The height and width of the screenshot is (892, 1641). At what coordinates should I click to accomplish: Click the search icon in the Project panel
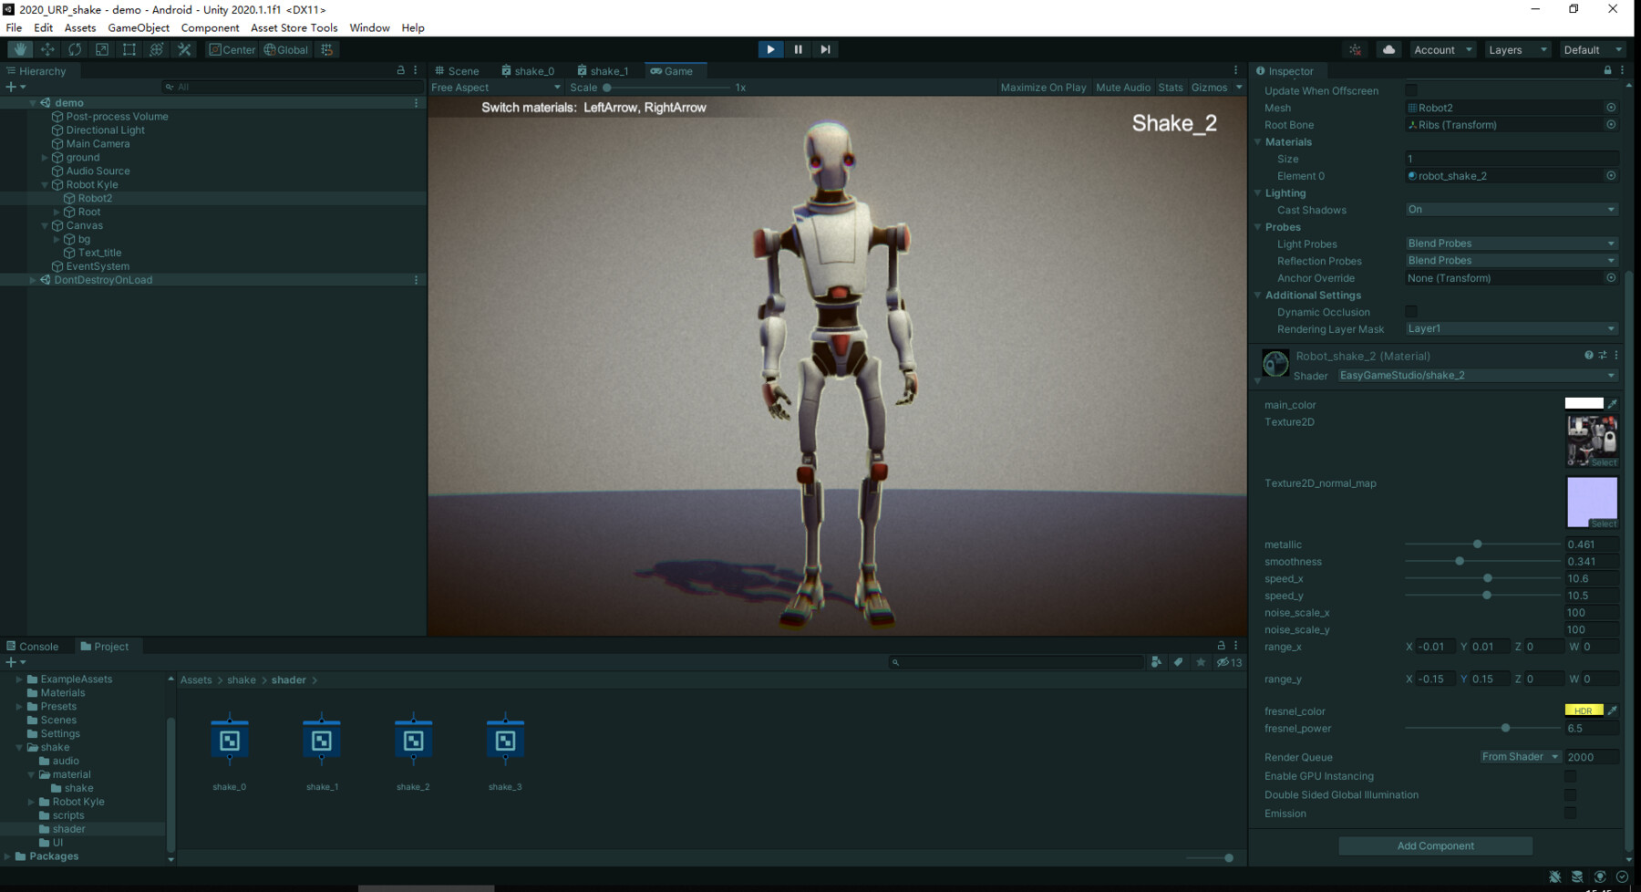(896, 662)
